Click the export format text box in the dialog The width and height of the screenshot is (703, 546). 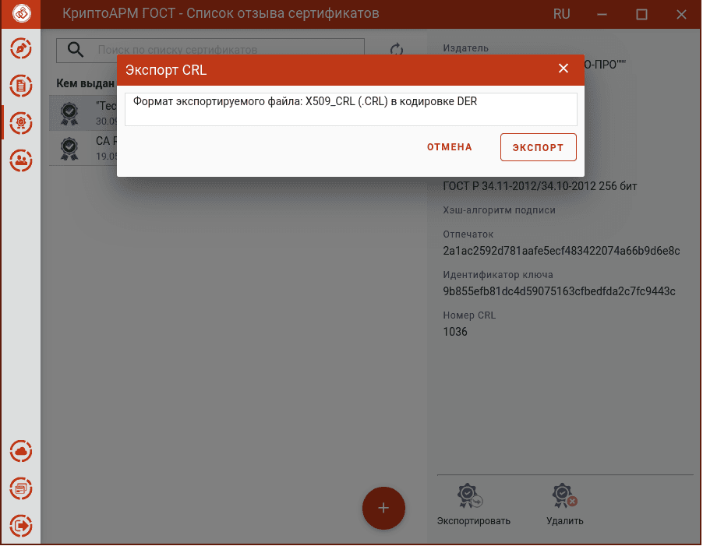[x=351, y=109]
